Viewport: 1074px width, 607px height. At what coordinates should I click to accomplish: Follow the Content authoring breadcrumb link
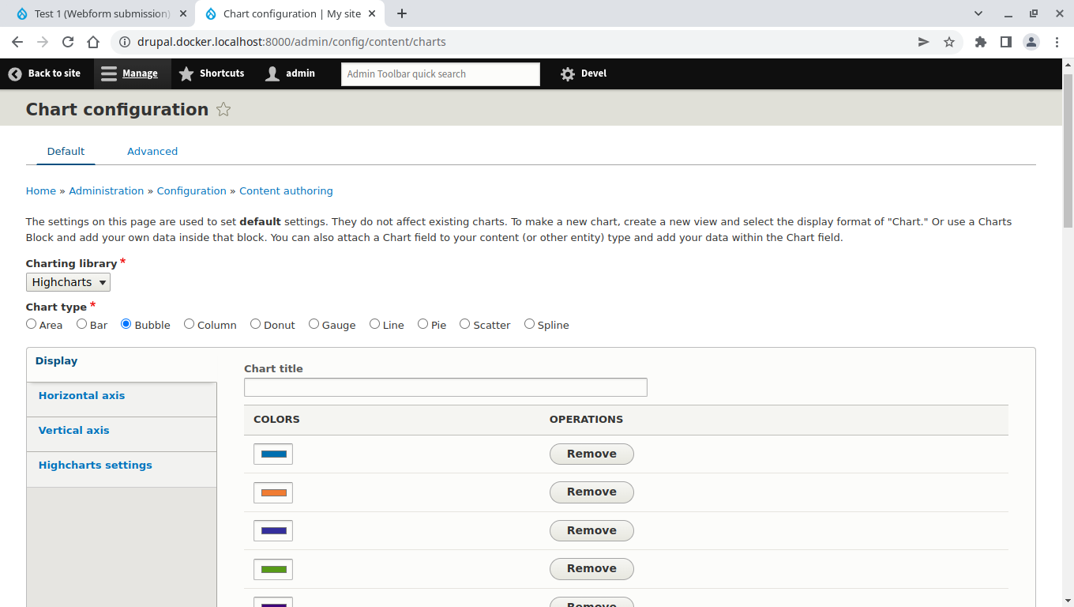coord(286,191)
